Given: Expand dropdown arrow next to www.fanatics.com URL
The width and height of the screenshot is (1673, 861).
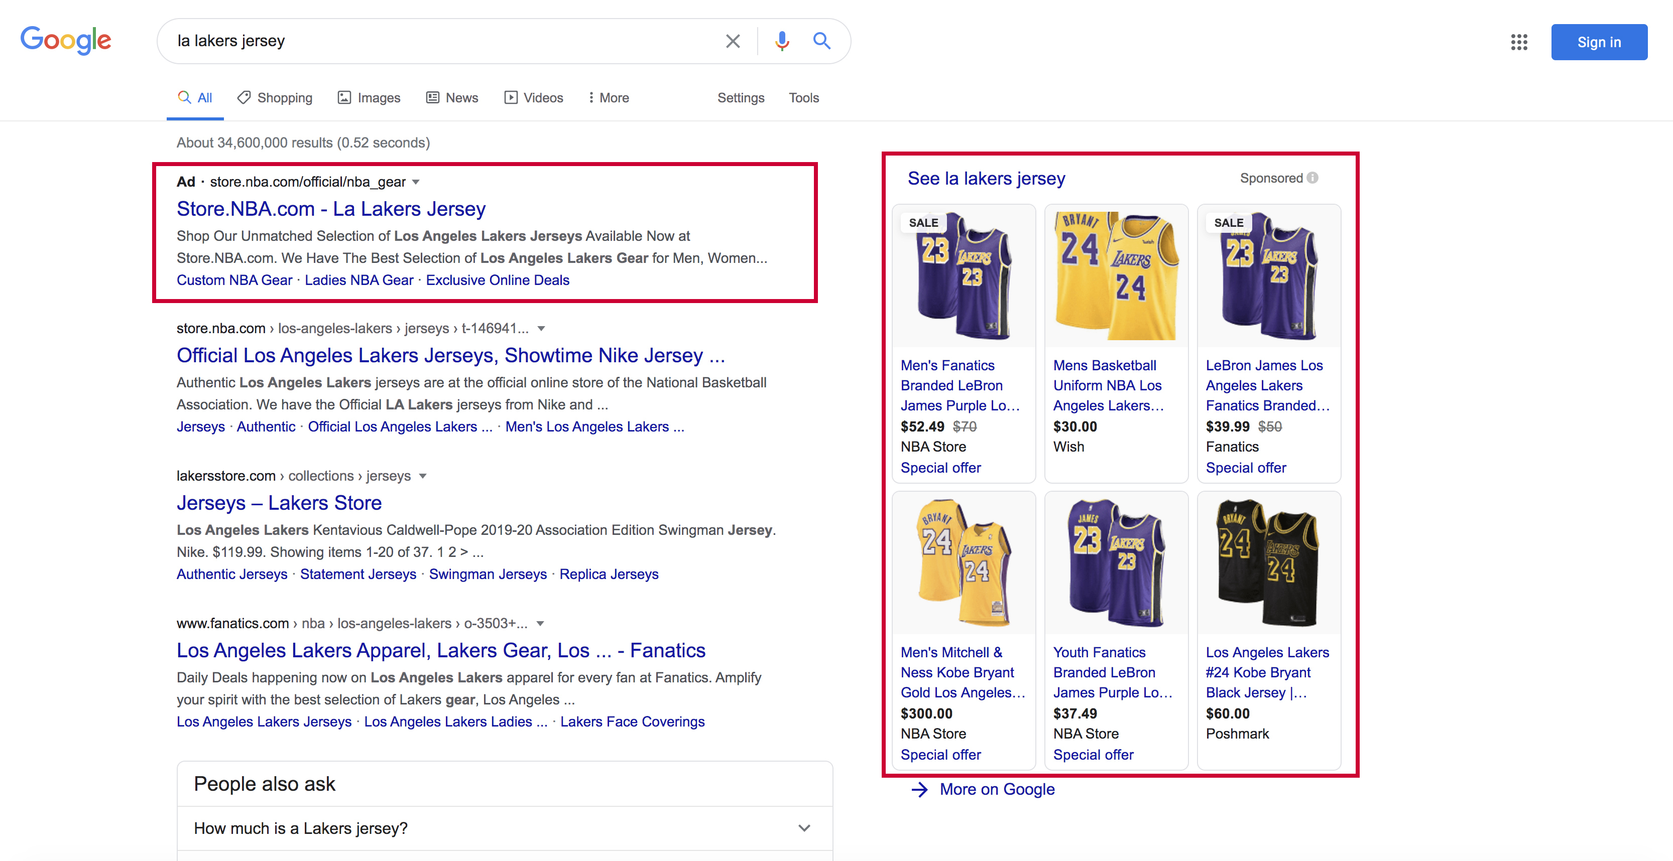Looking at the screenshot, I should coord(540,624).
